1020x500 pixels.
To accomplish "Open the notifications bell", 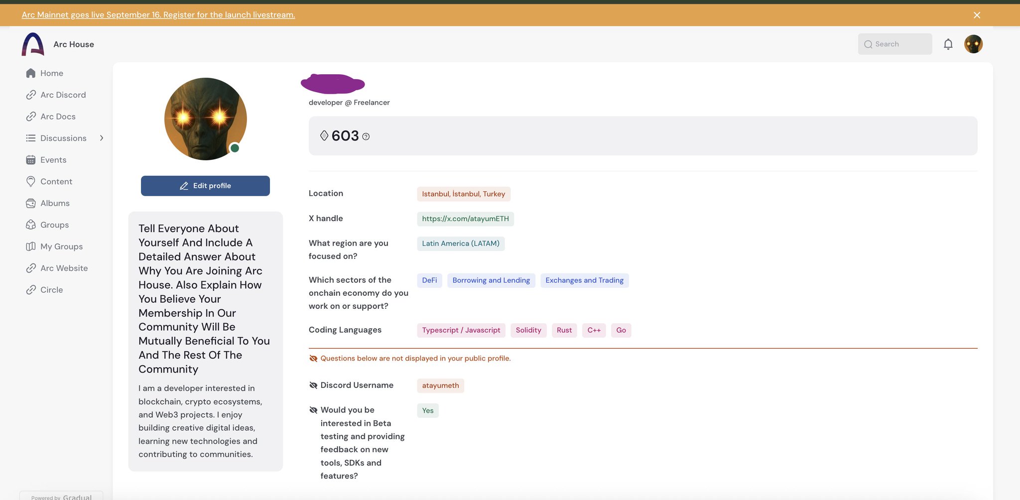I will coord(948,44).
